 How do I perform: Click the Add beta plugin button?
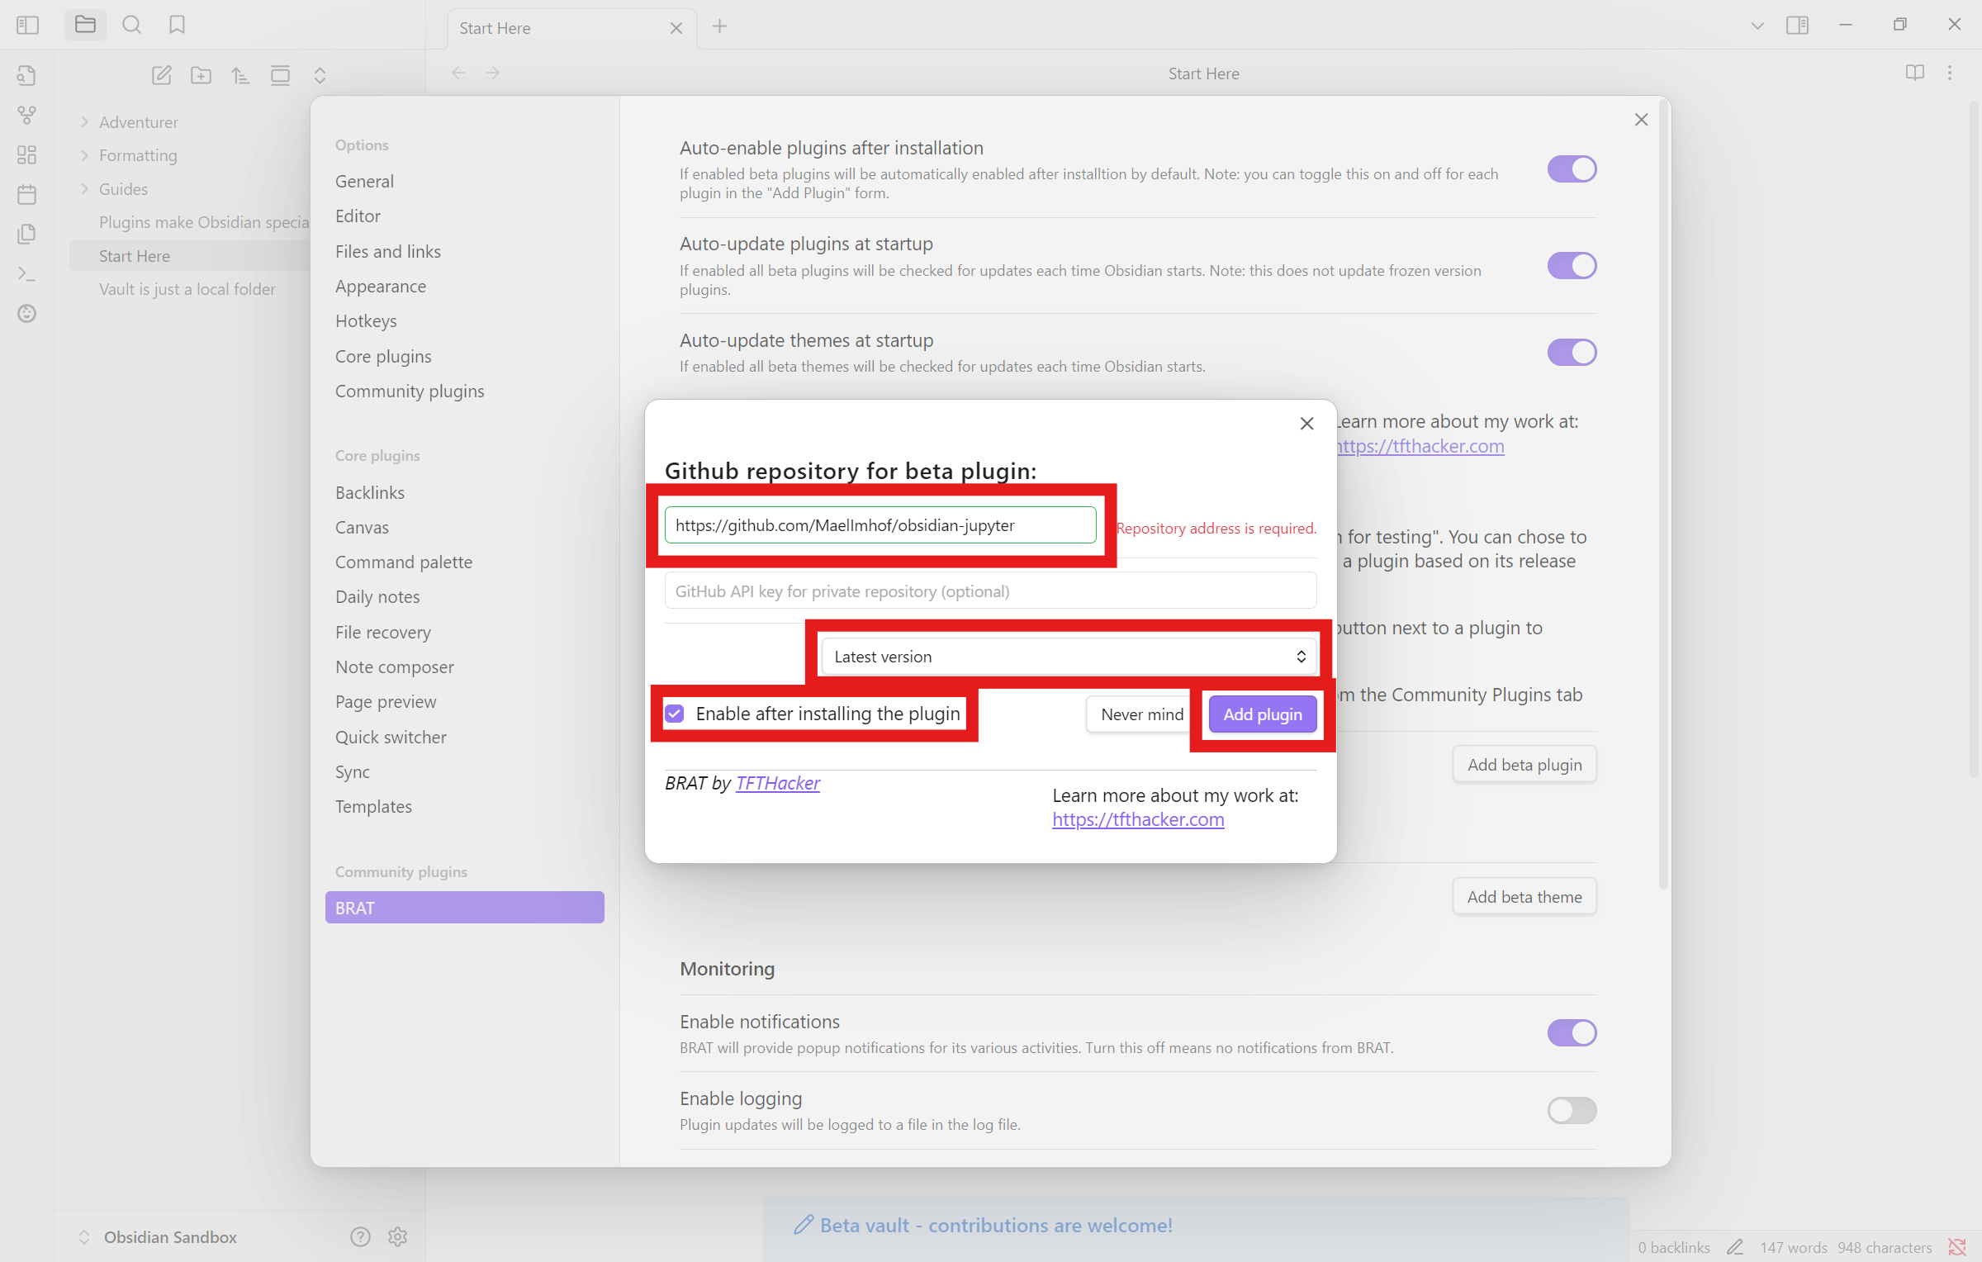tap(1524, 765)
